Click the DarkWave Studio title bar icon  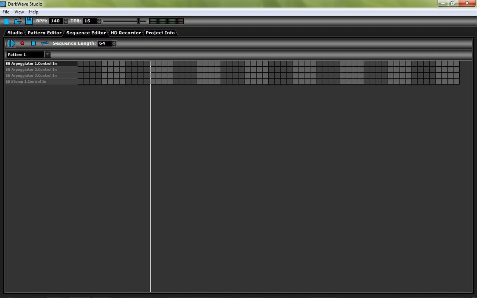(3, 4)
